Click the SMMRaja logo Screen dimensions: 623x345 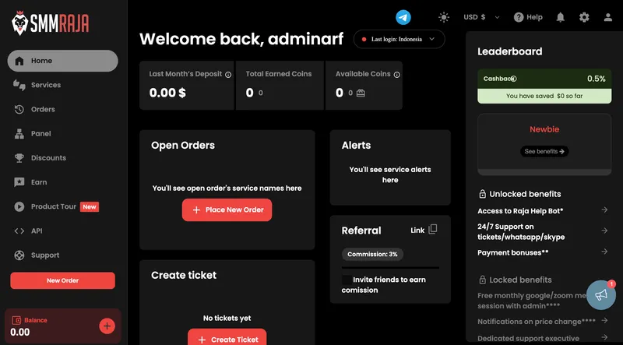point(50,23)
